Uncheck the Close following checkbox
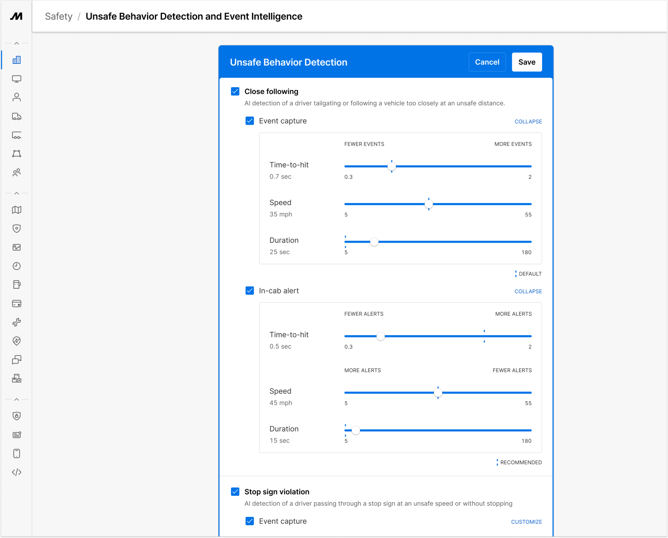This screenshot has height=538, width=668. coord(235,91)
